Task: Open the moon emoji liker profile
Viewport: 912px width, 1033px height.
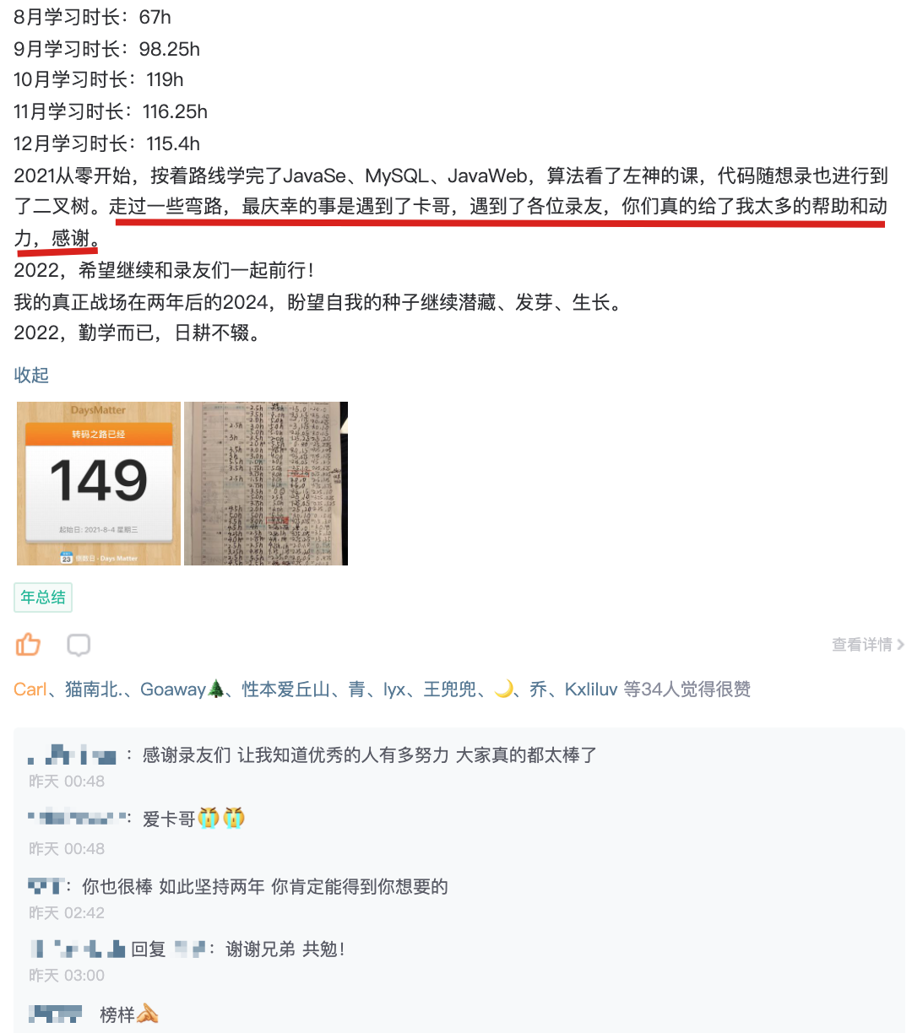Action: coord(504,690)
